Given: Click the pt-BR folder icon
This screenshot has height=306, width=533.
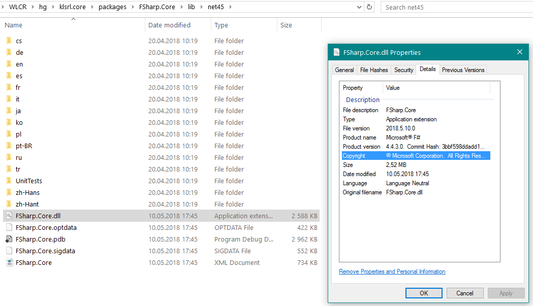Looking at the screenshot, I should click(x=9, y=146).
